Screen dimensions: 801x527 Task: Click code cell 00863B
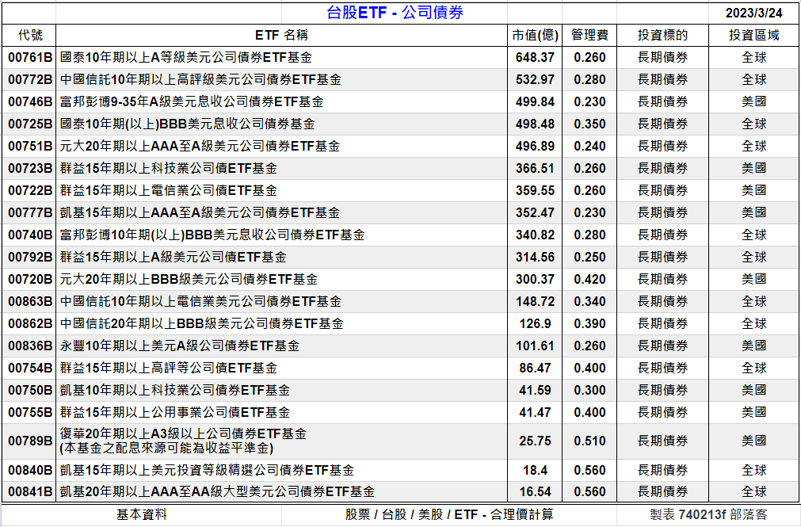pyautogui.click(x=30, y=302)
